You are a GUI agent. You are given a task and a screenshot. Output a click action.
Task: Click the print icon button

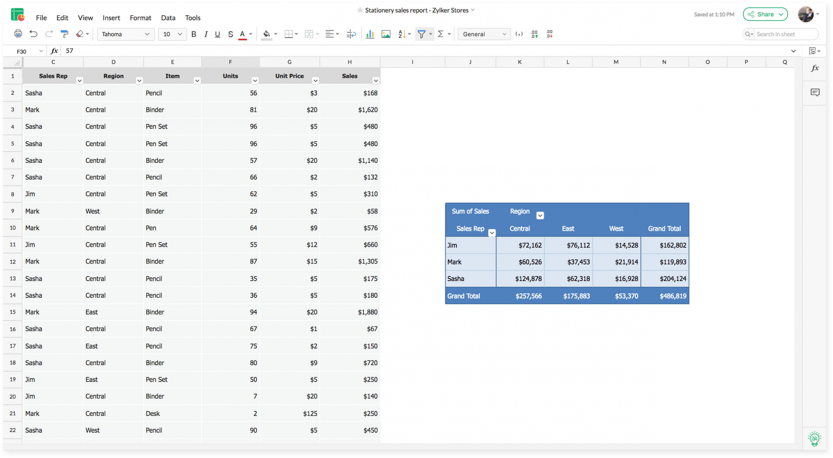coord(18,35)
